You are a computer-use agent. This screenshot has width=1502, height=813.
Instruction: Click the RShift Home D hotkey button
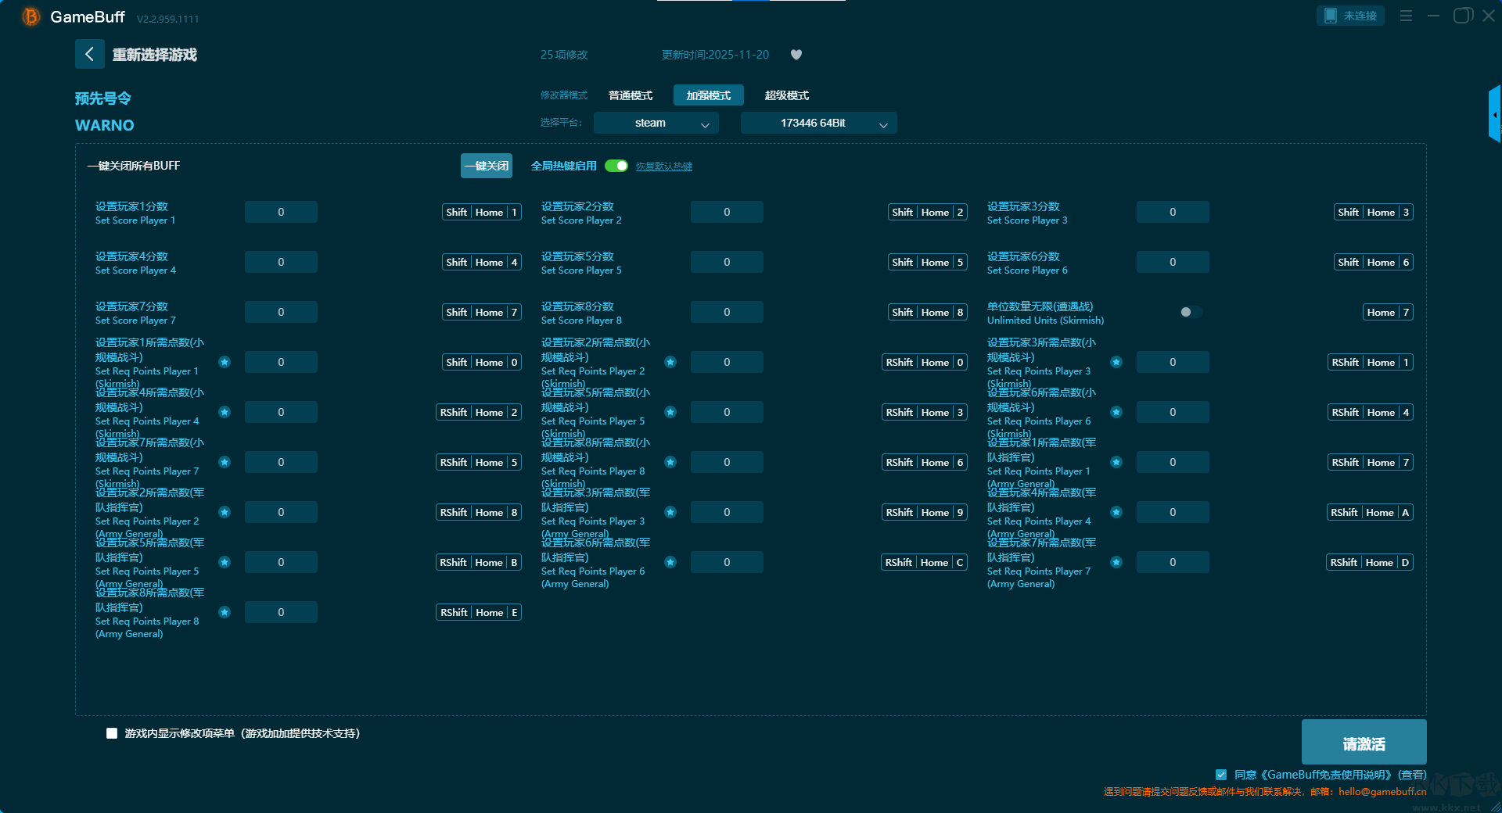[1370, 562]
